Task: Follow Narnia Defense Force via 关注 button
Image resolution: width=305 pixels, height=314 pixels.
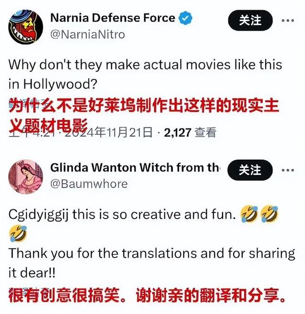Action: point(250,20)
